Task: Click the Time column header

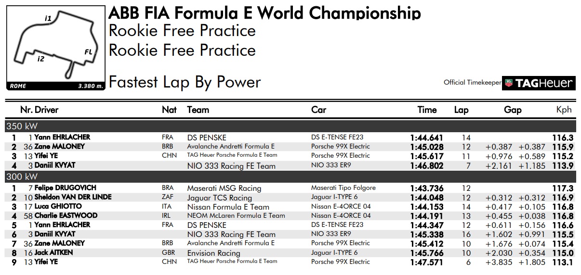Action: tap(427, 110)
